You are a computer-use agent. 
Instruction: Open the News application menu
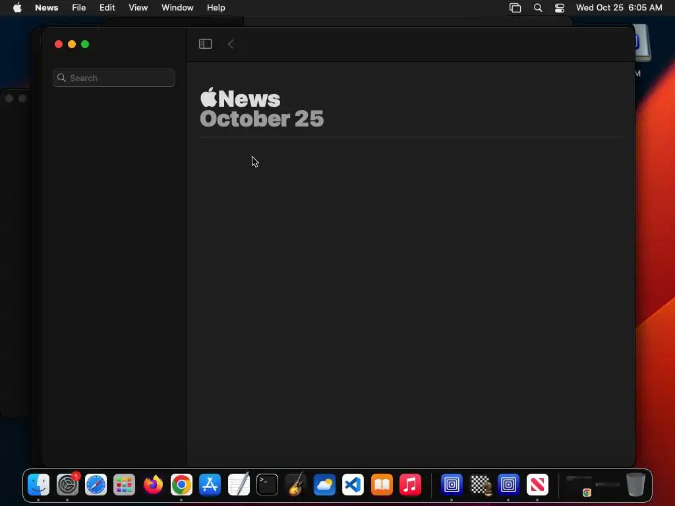pyautogui.click(x=47, y=8)
